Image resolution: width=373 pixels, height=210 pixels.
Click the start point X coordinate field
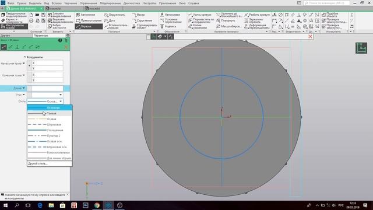[x=47, y=63]
